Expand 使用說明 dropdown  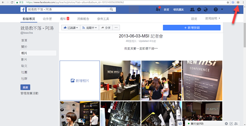point(212,18)
